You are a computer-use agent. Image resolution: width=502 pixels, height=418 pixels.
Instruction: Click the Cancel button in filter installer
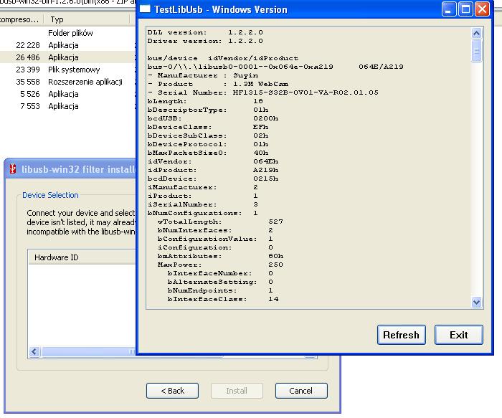[x=301, y=391]
